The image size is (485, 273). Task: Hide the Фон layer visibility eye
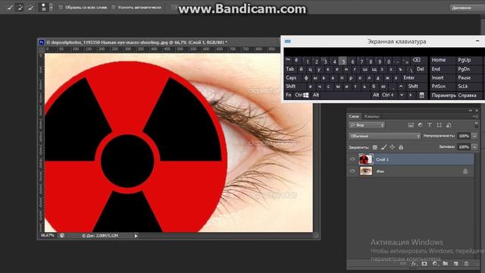(352, 171)
